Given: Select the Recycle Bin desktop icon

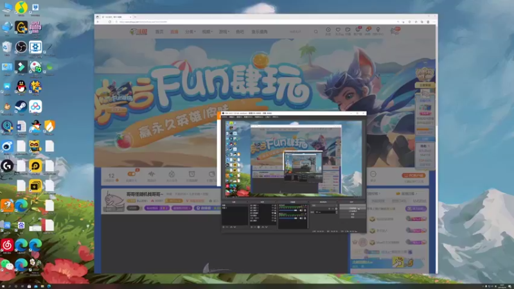Looking at the screenshot, I should (x=7, y=47).
